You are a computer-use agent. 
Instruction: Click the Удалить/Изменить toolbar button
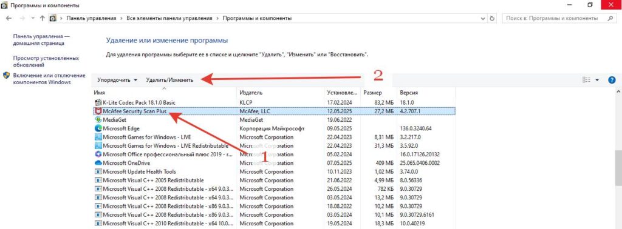(169, 80)
